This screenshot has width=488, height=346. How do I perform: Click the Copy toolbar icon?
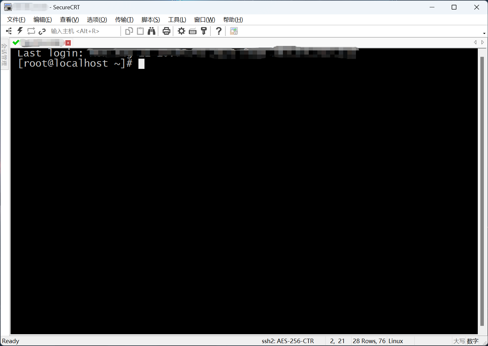(129, 31)
